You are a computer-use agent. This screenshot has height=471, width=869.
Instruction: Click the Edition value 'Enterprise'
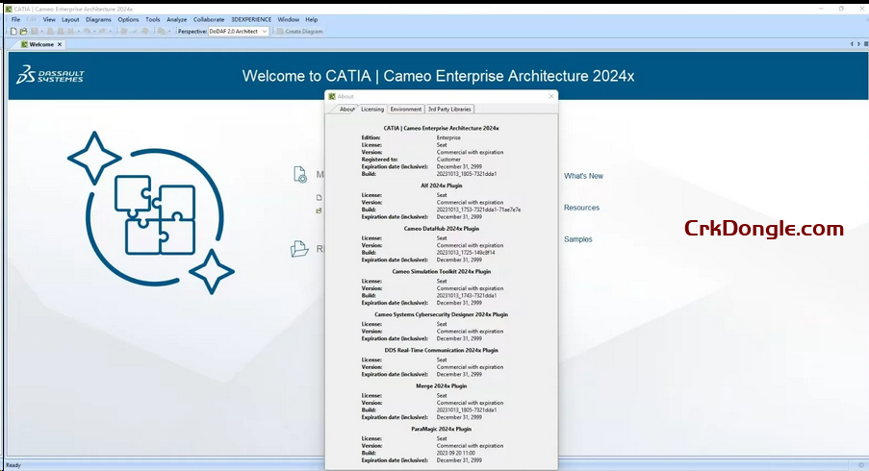(x=448, y=137)
